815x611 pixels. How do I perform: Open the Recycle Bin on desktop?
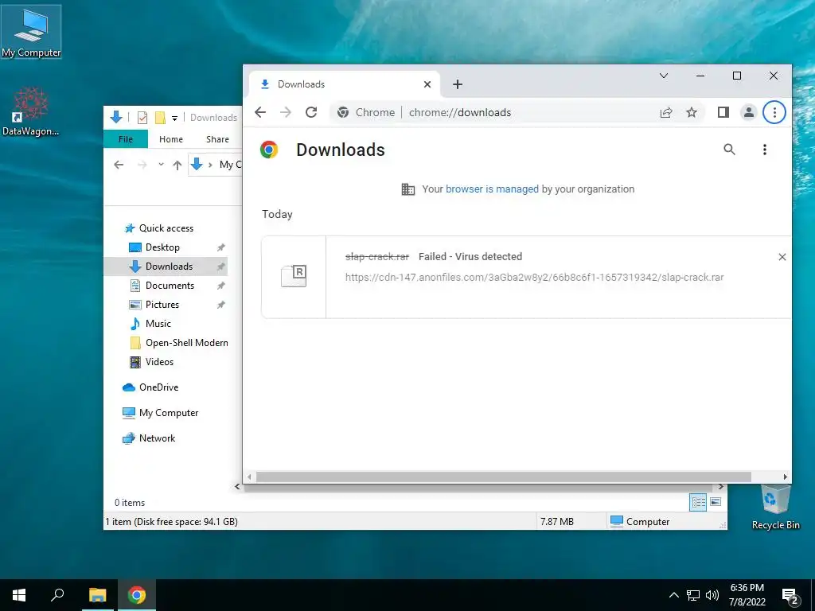point(775,505)
